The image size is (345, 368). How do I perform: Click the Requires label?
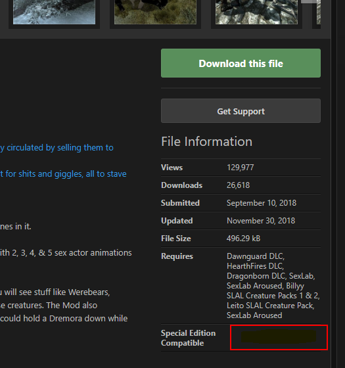point(177,256)
